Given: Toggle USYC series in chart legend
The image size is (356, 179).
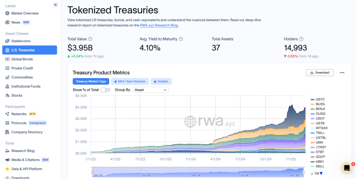Looking at the screenshot, I should tap(318, 99).
